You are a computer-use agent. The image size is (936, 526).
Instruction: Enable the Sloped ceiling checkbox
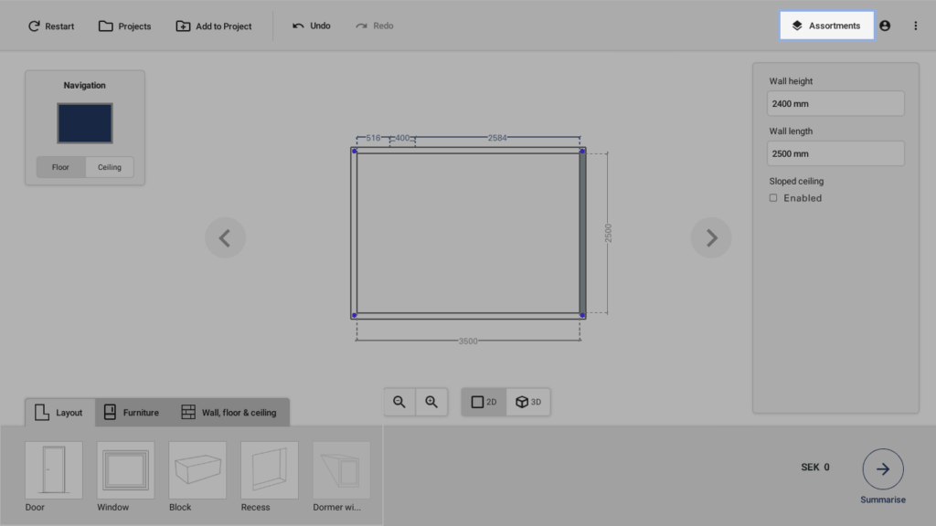pos(773,198)
